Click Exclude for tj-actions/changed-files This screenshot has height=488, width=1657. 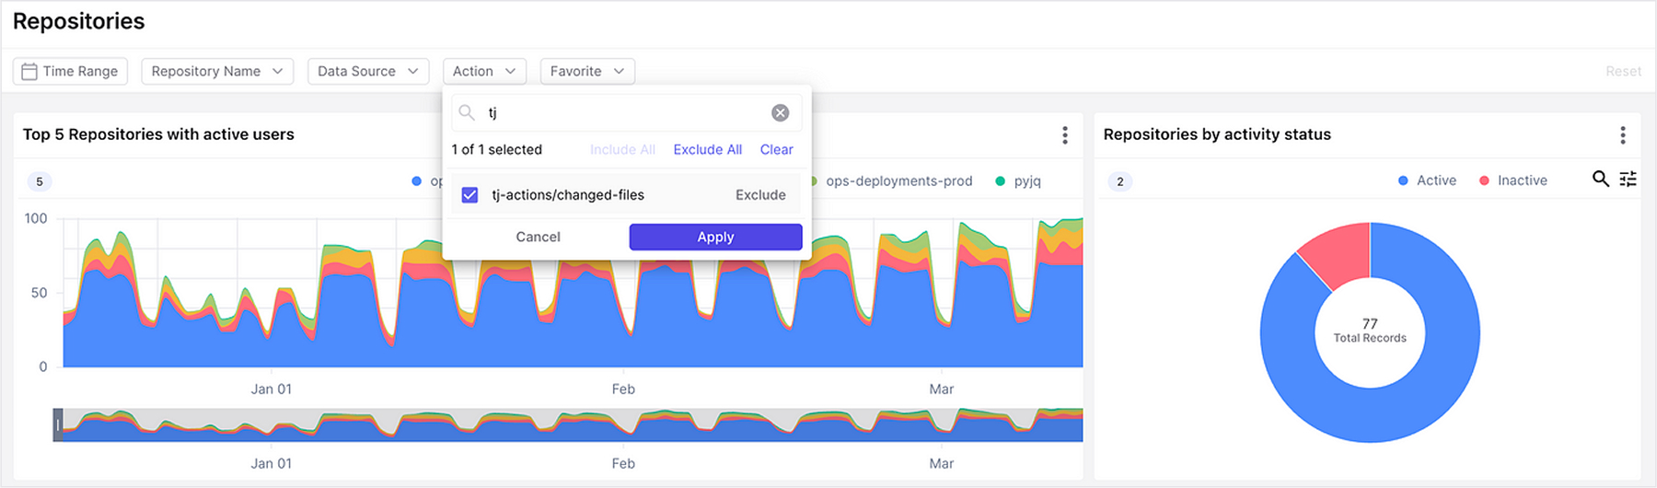[760, 195]
